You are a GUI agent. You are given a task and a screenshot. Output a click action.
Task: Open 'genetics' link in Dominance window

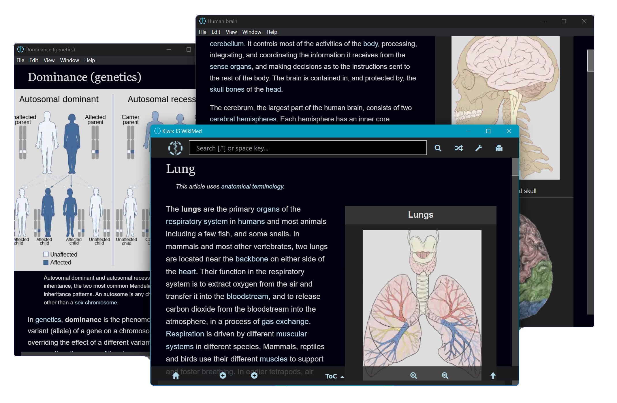[x=48, y=320]
